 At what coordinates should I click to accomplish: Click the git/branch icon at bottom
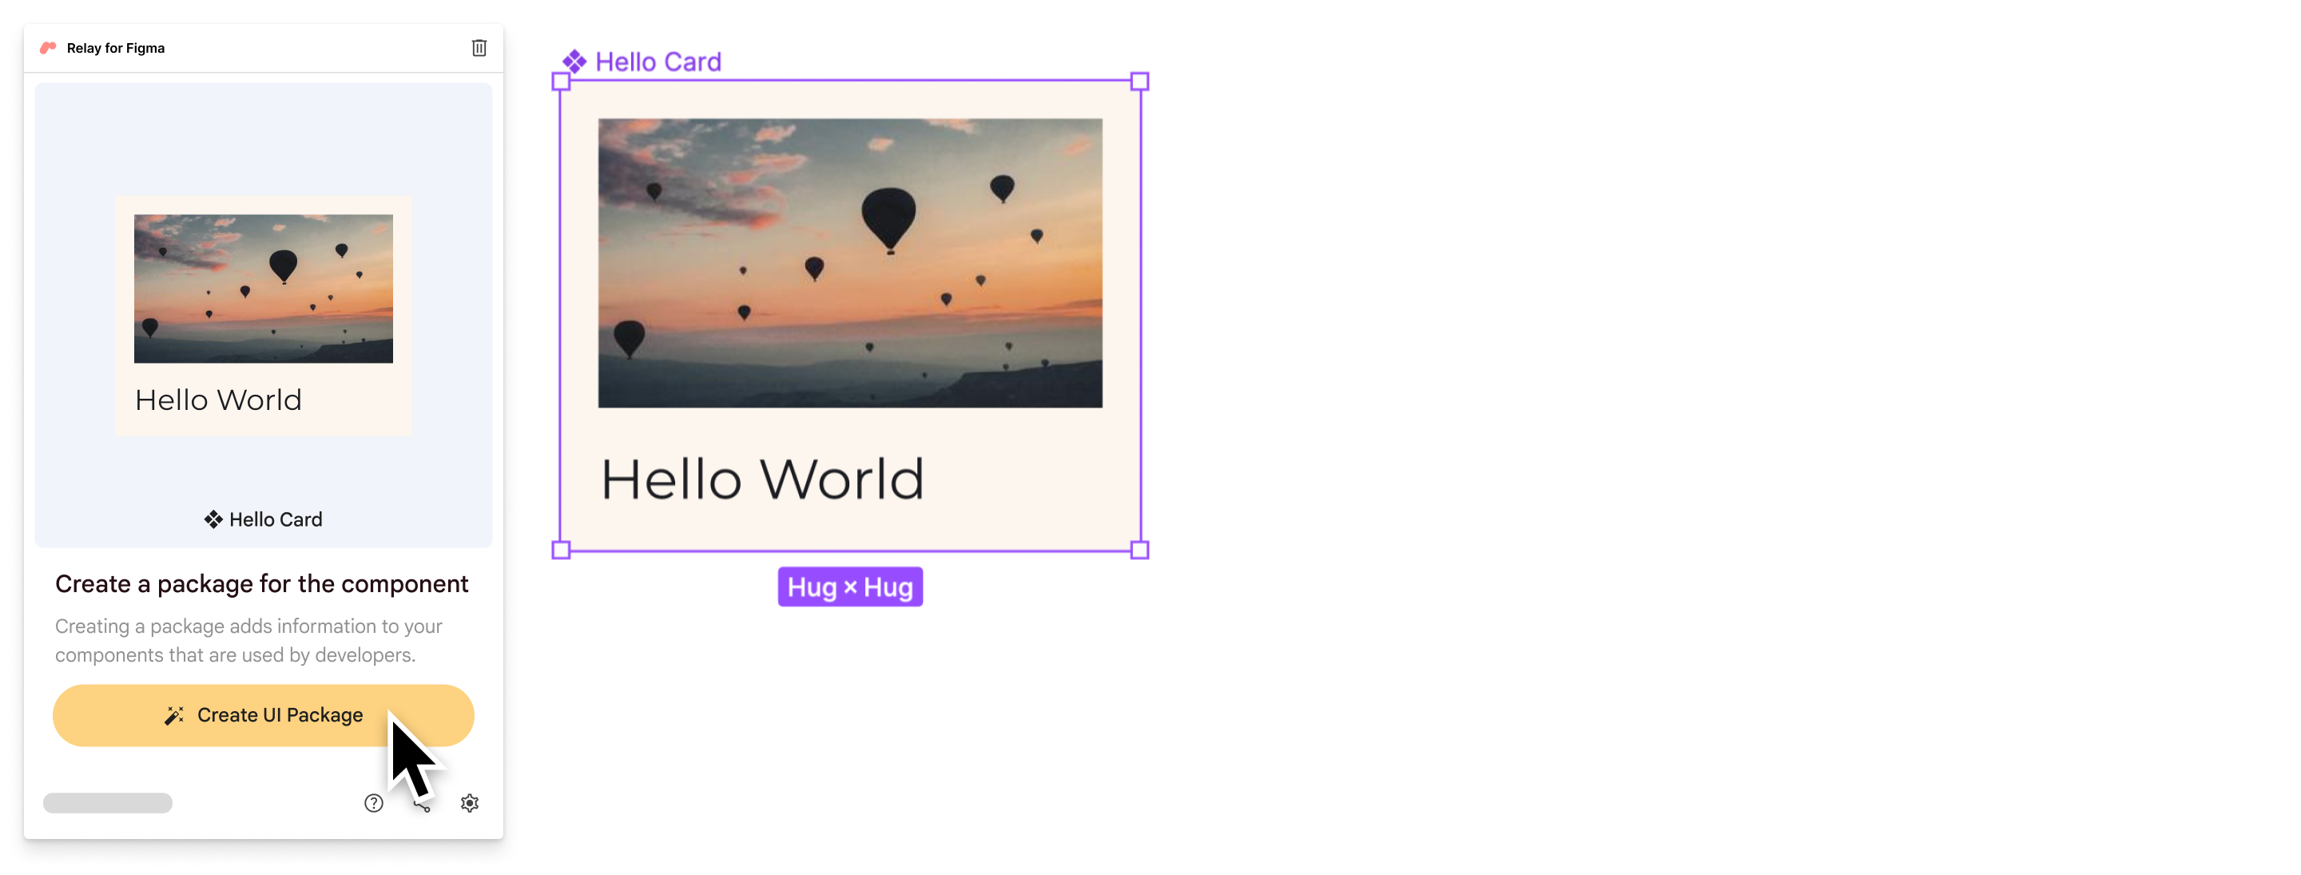tap(421, 803)
